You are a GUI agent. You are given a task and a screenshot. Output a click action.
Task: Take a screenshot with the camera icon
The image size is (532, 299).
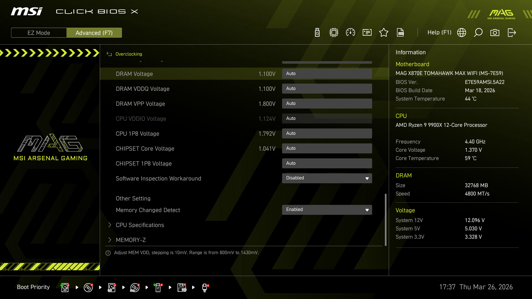(x=495, y=32)
